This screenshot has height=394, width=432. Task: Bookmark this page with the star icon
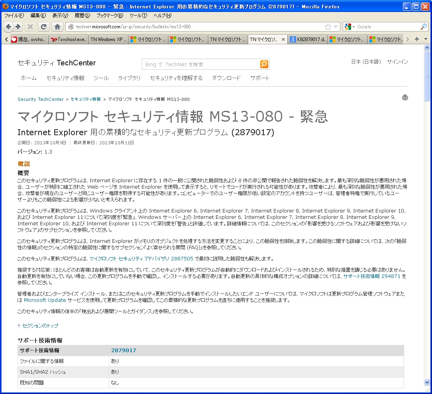coord(328,27)
